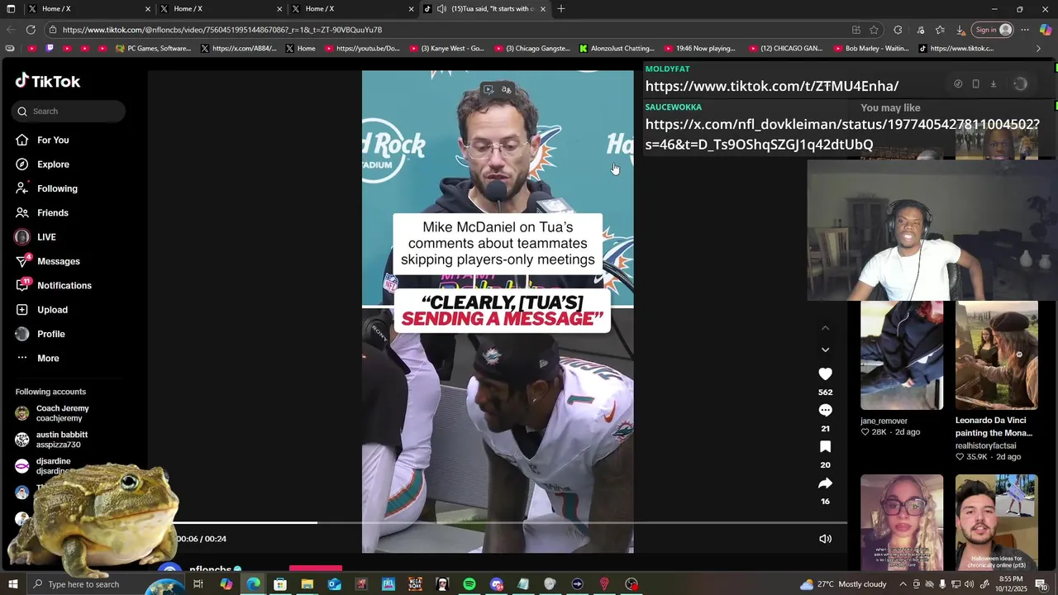Image resolution: width=1058 pixels, height=595 pixels.
Task: Close the active TikTok tab
Action: pyautogui.click(x=543, y=9)
